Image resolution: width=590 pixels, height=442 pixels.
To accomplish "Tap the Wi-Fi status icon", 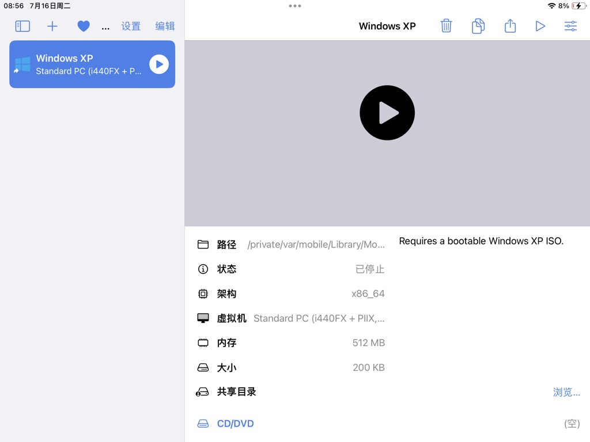I will tap(551, 6).
